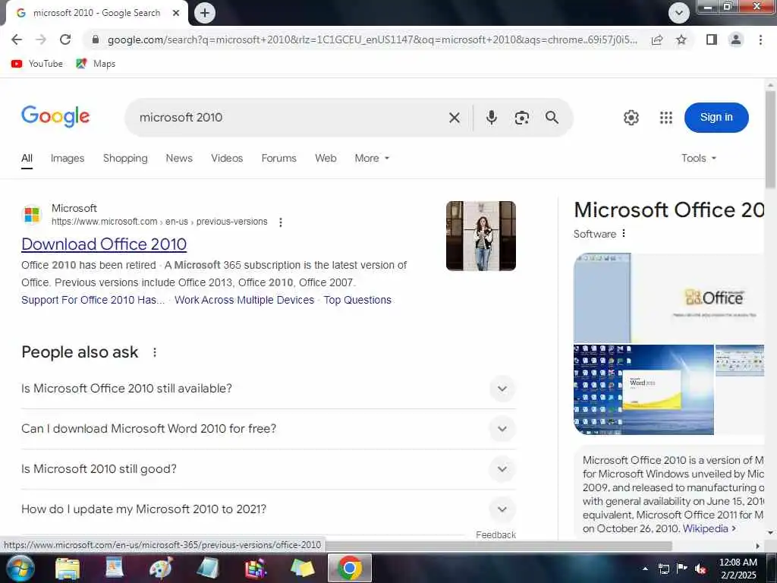Expand the More search filters dropdown

(x=372, y=158)
